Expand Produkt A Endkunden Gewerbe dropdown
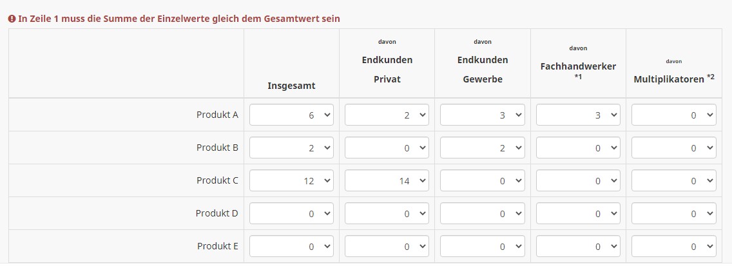Screen dimensions: 732x268 (482, 115)
